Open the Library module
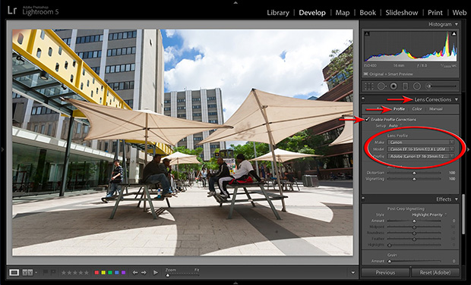471x285 pixels. pyautogui.click(x=278, y=13)
